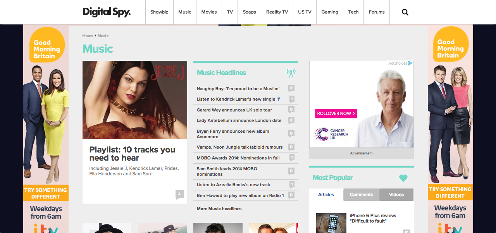Viewport: 496px width, 233px height.
Task: Open 'Listen to Kendrick Lamar's new single' story
Action: click(238, 99)
